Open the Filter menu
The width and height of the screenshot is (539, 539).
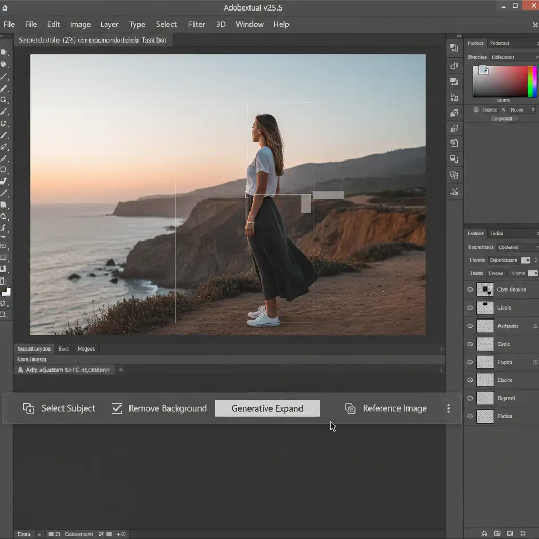[x=196, y=24]
